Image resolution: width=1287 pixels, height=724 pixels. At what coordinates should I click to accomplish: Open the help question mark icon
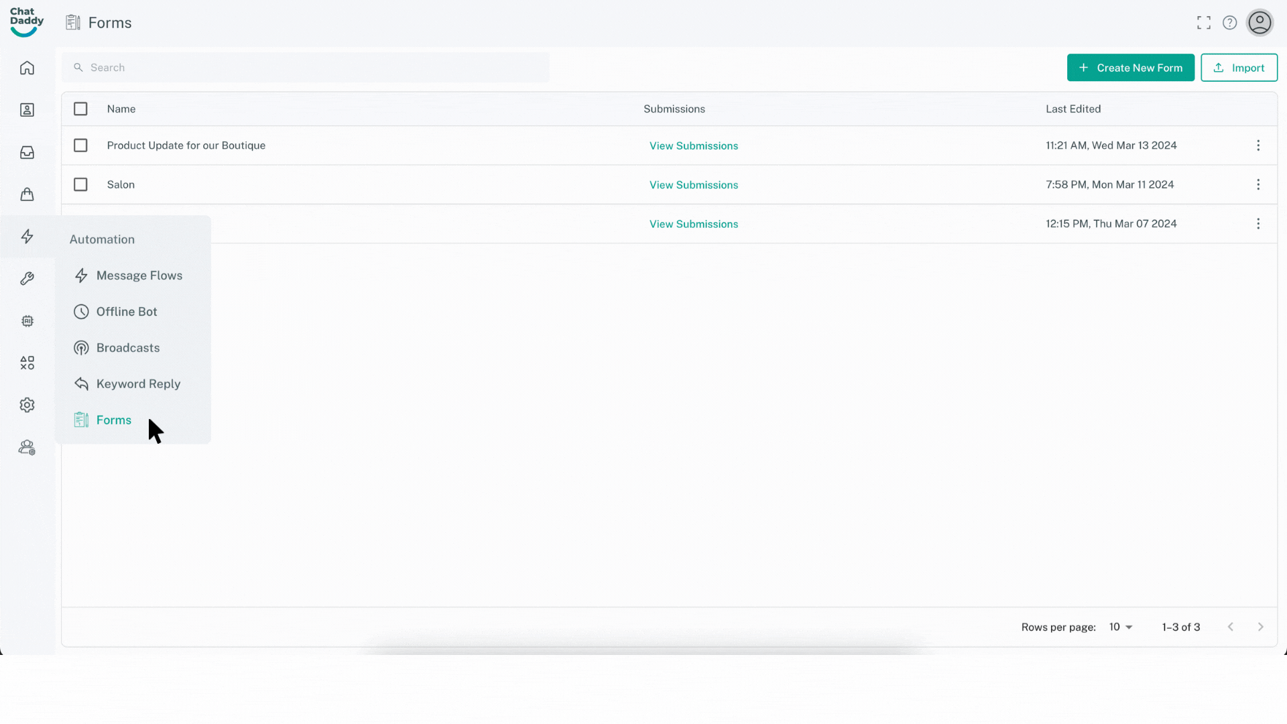(1229, 23)
